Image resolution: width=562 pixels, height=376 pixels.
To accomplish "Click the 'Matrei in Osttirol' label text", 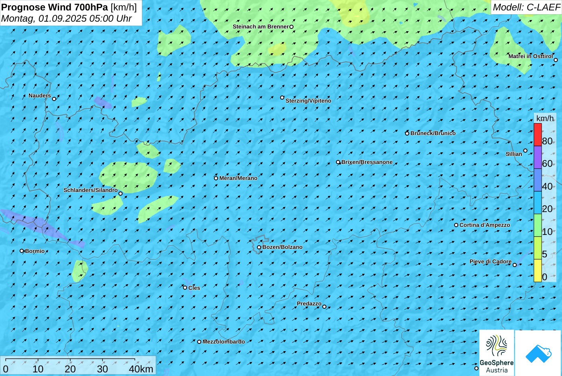I will 531,57.
